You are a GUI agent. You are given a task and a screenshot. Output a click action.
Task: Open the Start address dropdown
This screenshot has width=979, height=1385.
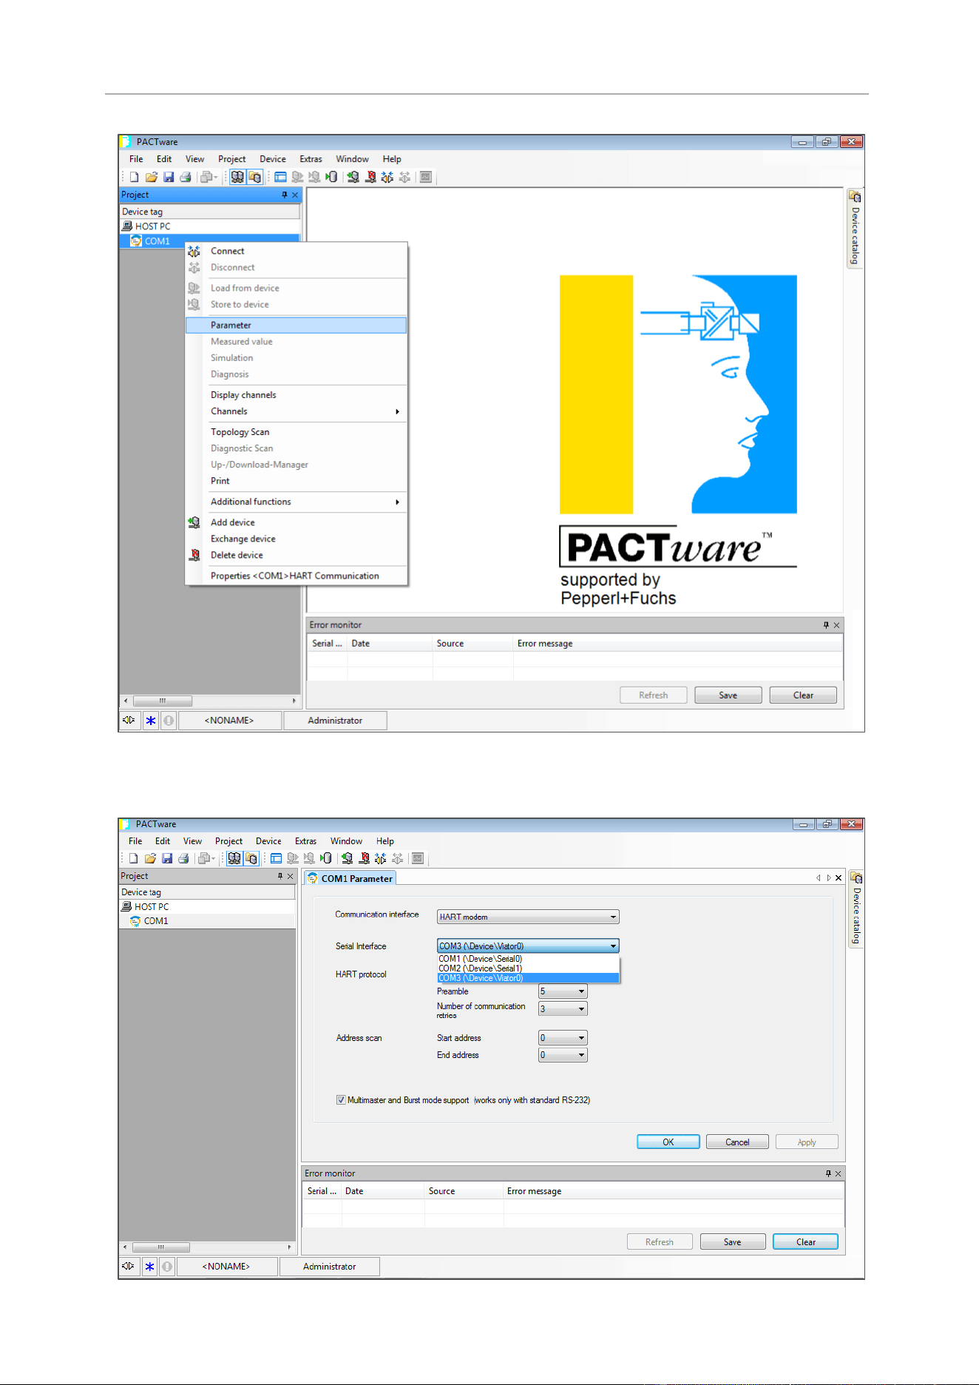click(x=563, y=1038)
